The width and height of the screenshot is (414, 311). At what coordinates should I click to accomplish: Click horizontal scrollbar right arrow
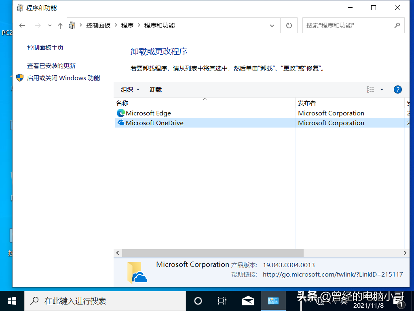[405, 253]
